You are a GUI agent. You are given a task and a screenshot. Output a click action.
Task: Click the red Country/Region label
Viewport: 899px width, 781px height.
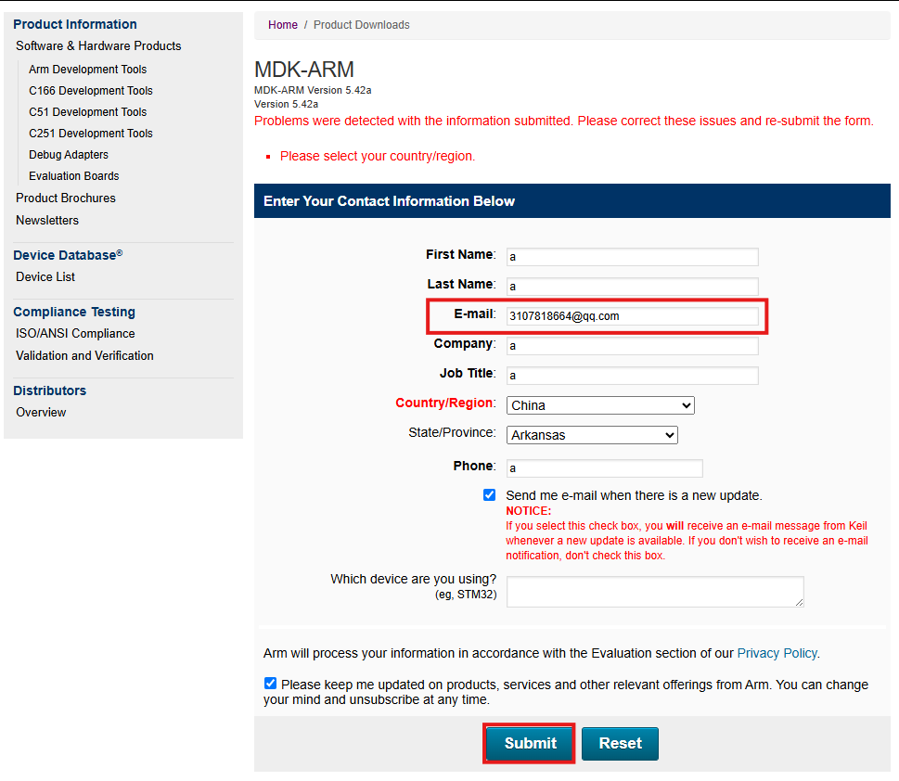pyautogui.click(x=444, y=403)
